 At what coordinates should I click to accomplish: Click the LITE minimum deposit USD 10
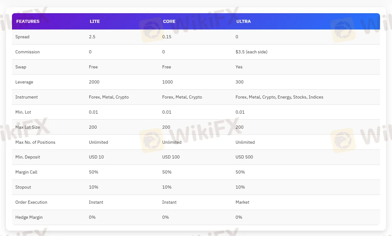[96, 157]
